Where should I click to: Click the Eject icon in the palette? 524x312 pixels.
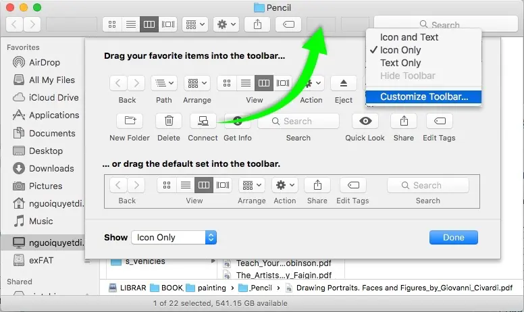[344, 84]
